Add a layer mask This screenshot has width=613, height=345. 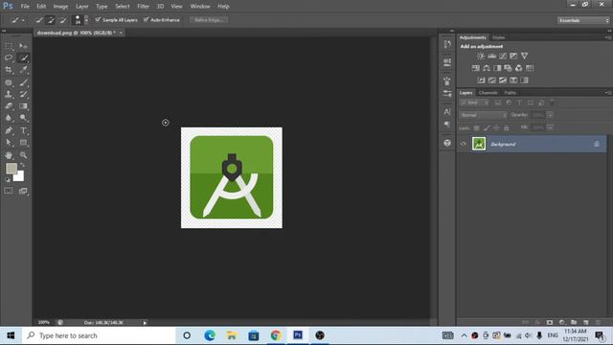click(550, 322)
